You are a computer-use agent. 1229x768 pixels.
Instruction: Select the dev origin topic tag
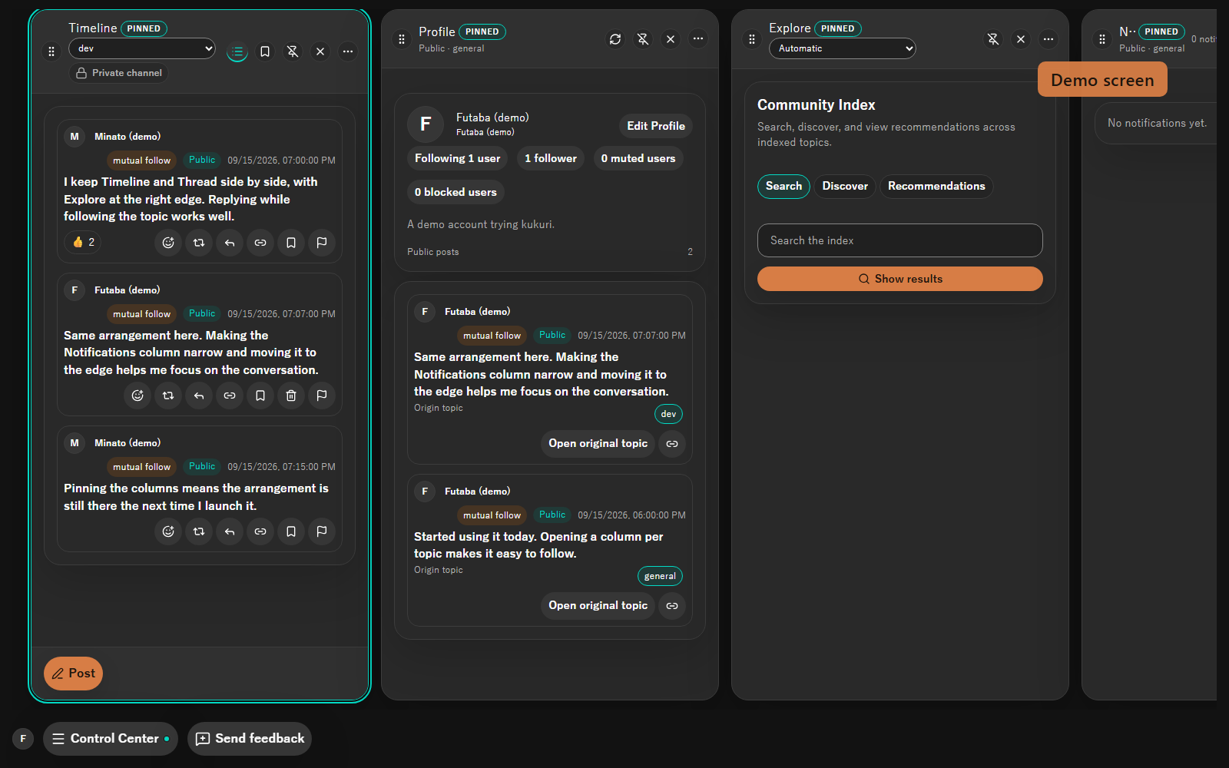(x=668, y=414)
